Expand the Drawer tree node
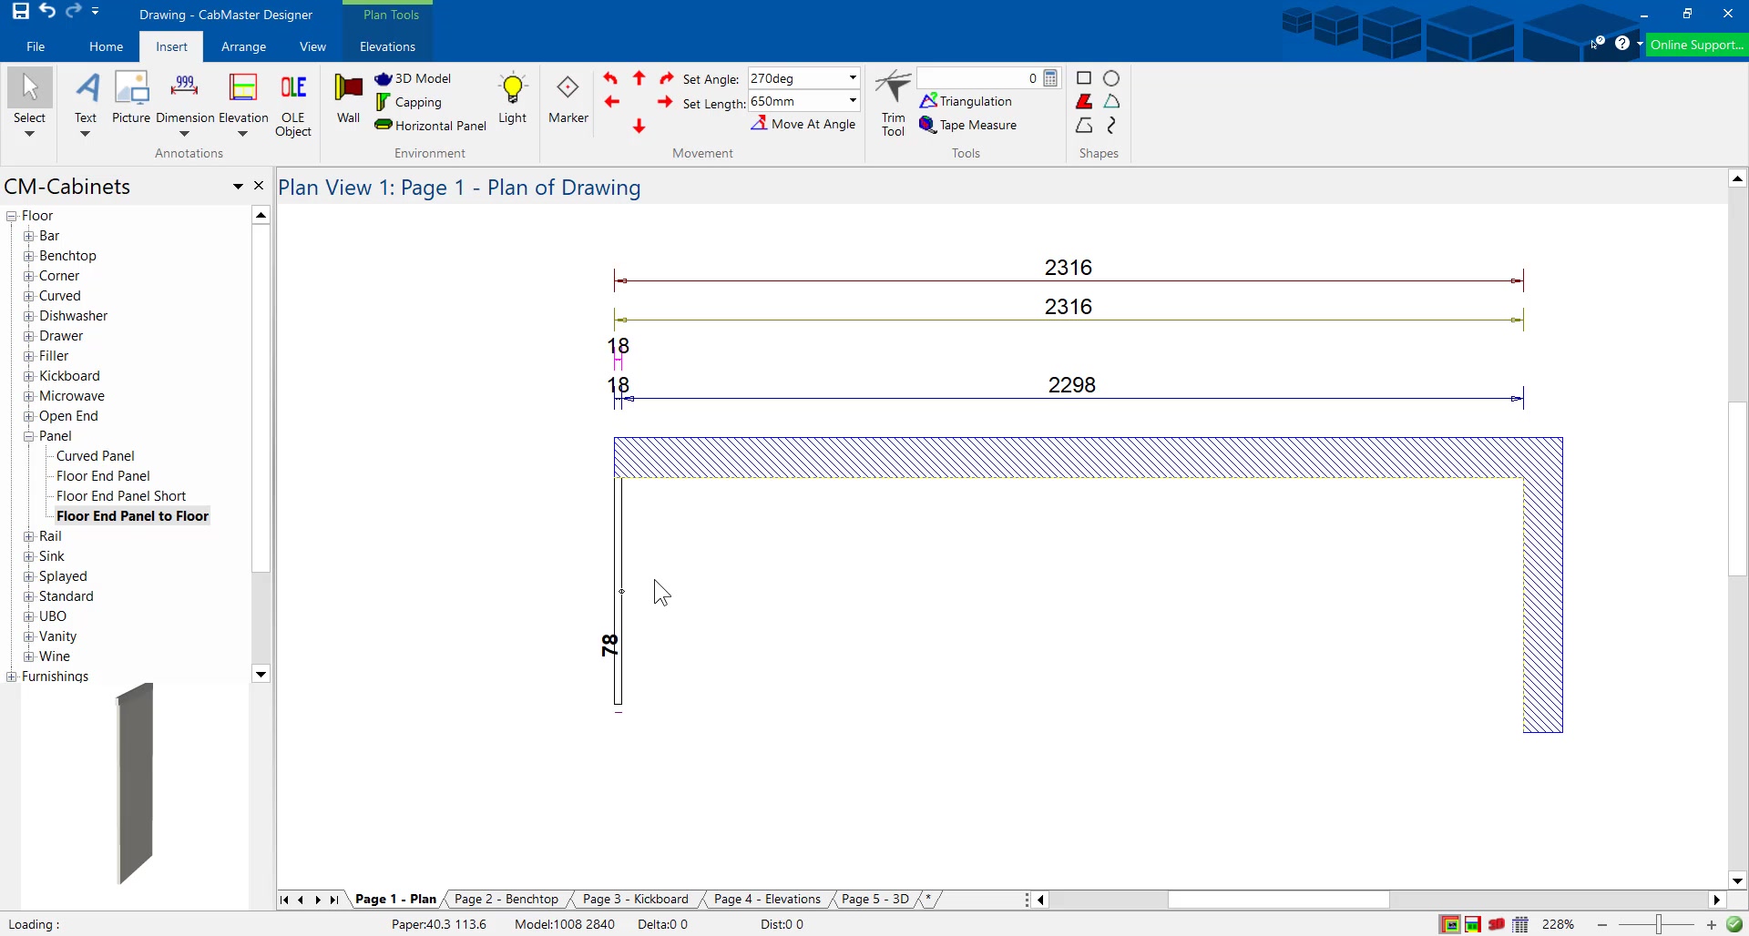 (28, 336)
